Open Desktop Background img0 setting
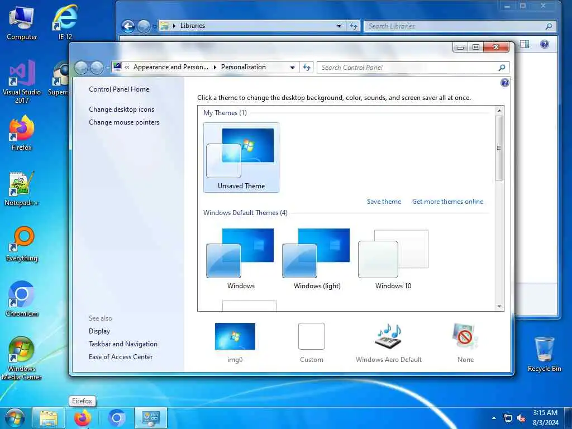 (235, 343)
